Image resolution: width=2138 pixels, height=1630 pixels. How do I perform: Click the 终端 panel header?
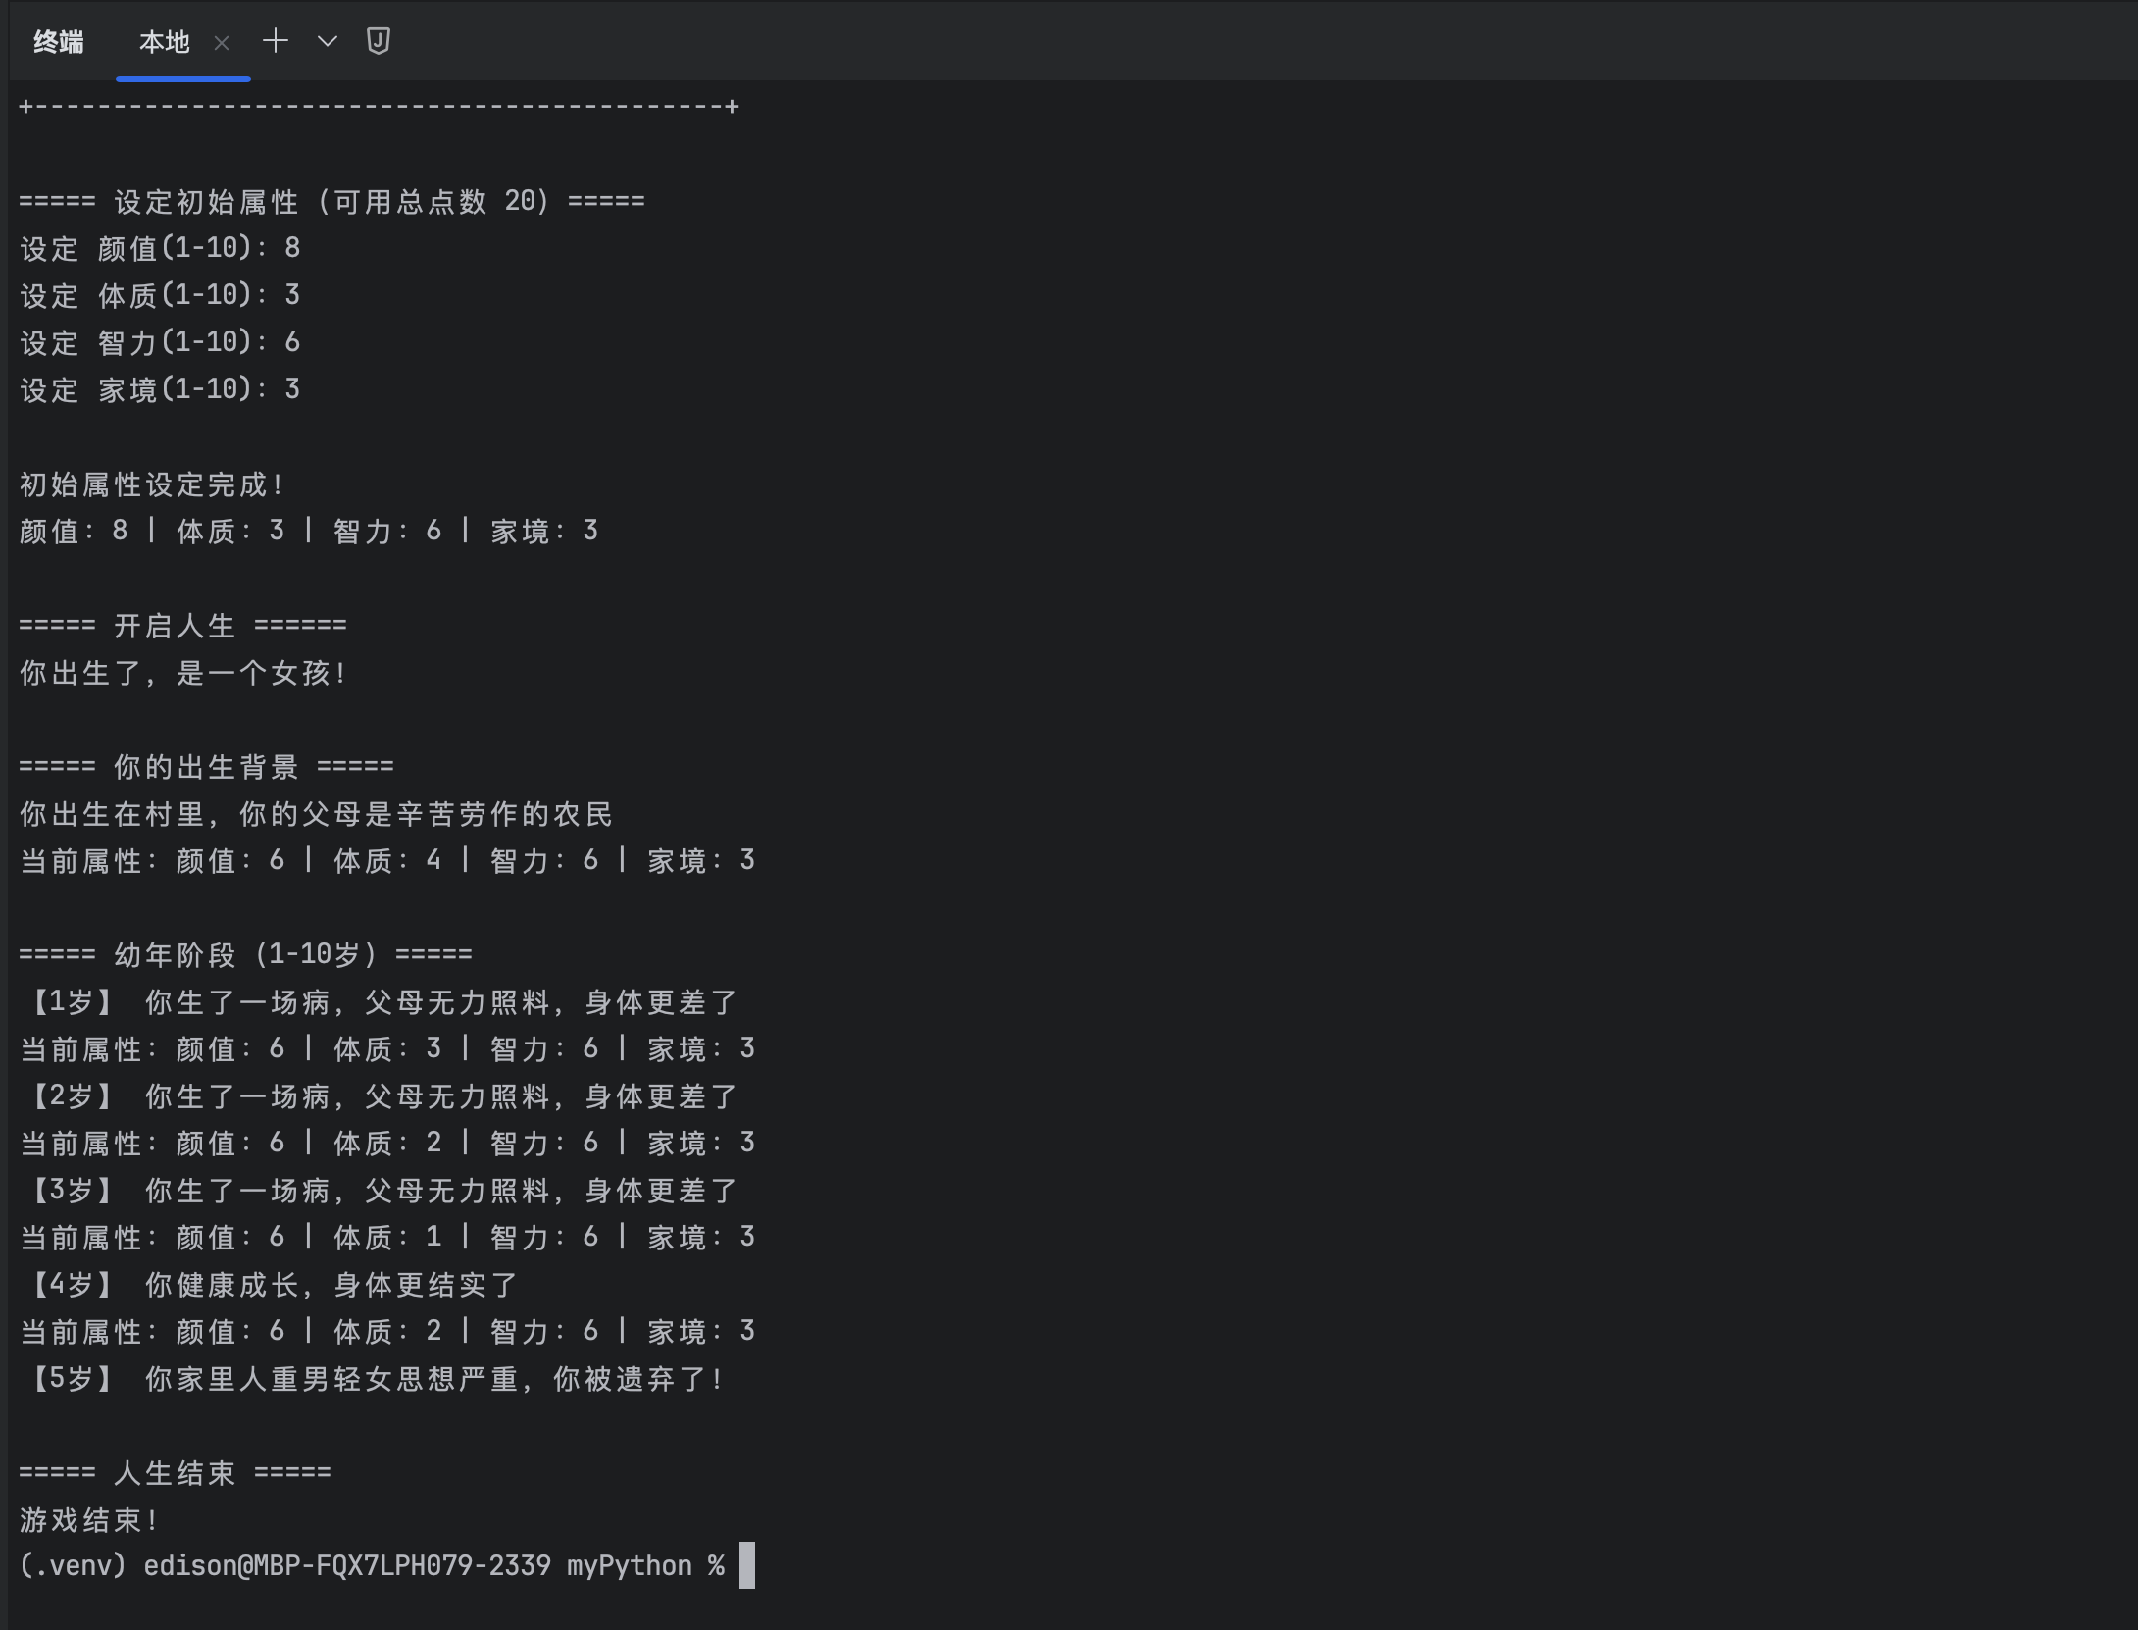(x=59, y=42)
